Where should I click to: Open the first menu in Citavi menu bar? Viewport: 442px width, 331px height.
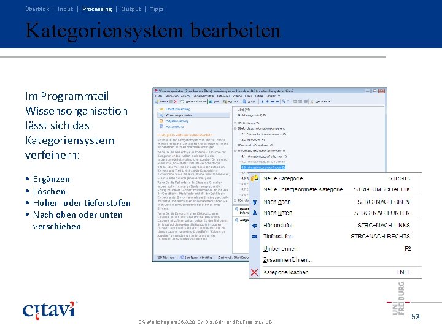tap(158, 96)
